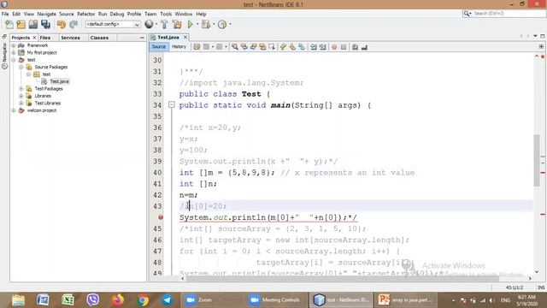Screen dimensions: 547x308
Task: Expand the framework project node
Action: [14, 45]
